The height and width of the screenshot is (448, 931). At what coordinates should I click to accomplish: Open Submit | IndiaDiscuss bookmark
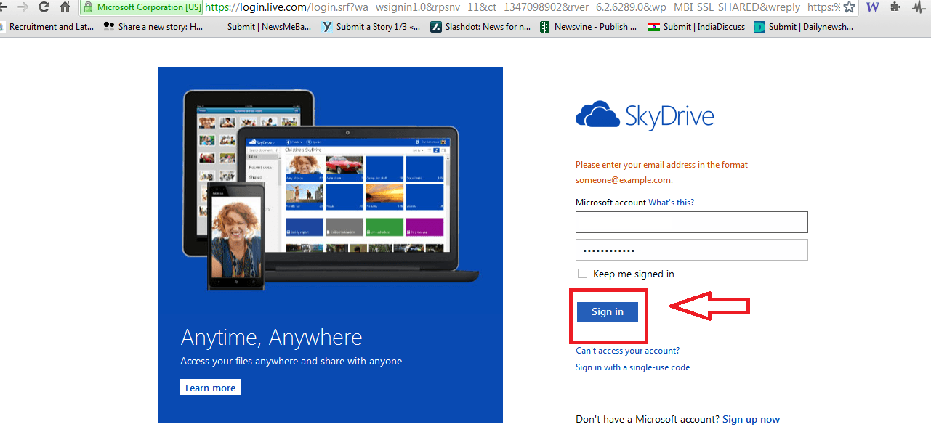(696, 27)
